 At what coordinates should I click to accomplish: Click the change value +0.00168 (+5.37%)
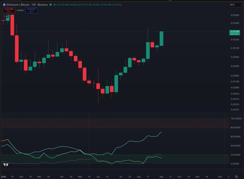(111, 5)
